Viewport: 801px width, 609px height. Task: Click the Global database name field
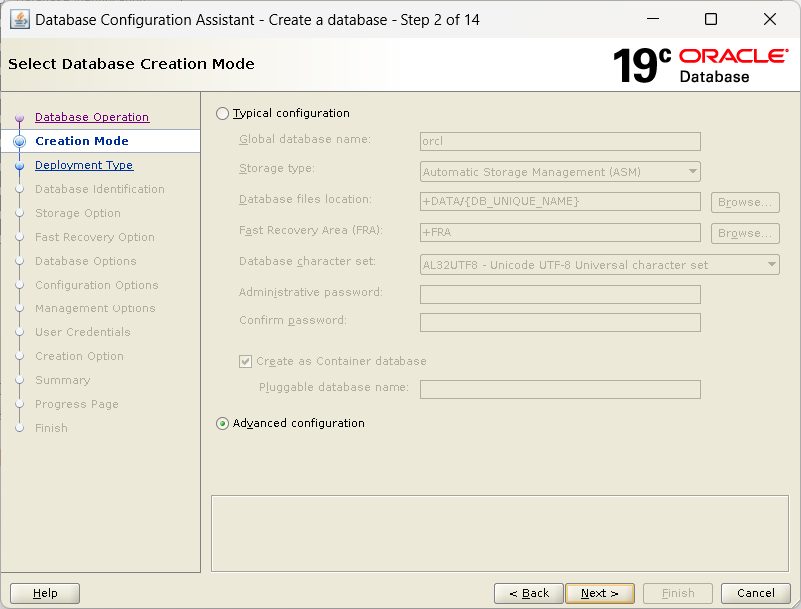560,141
